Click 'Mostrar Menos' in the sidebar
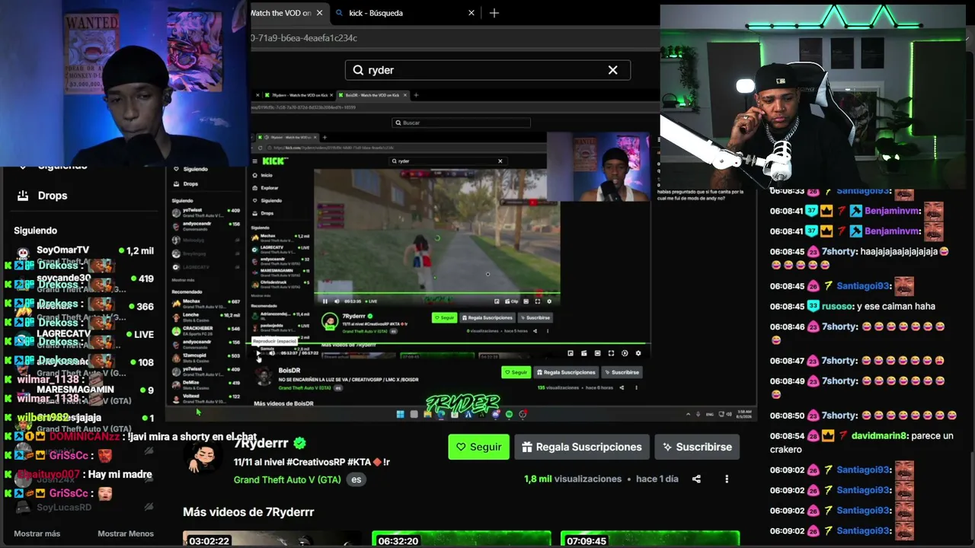Viewport: 975px width, 548px height. pos(126,534)
